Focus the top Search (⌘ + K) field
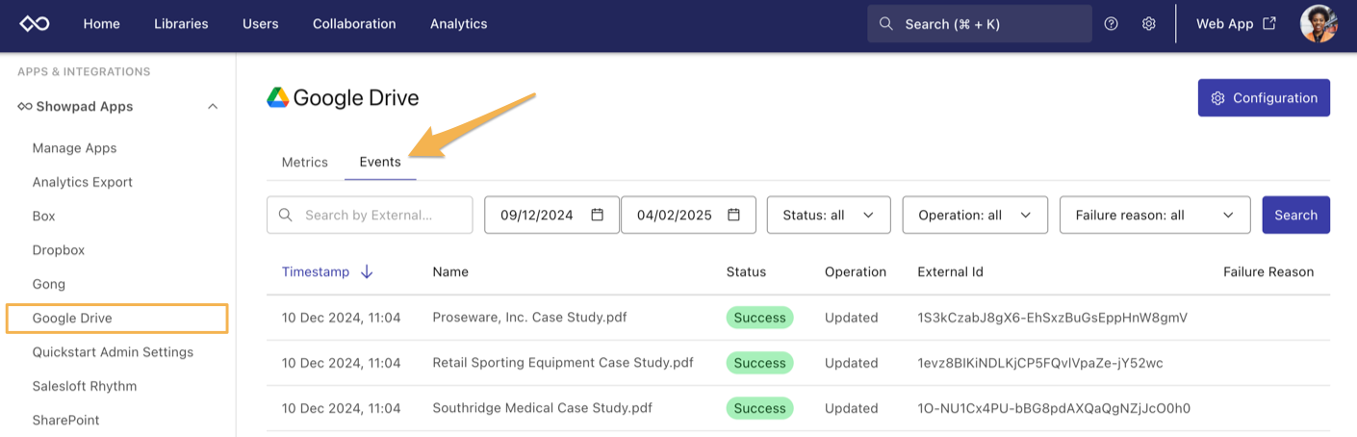The image size is (1357, 437). [980, 24]
